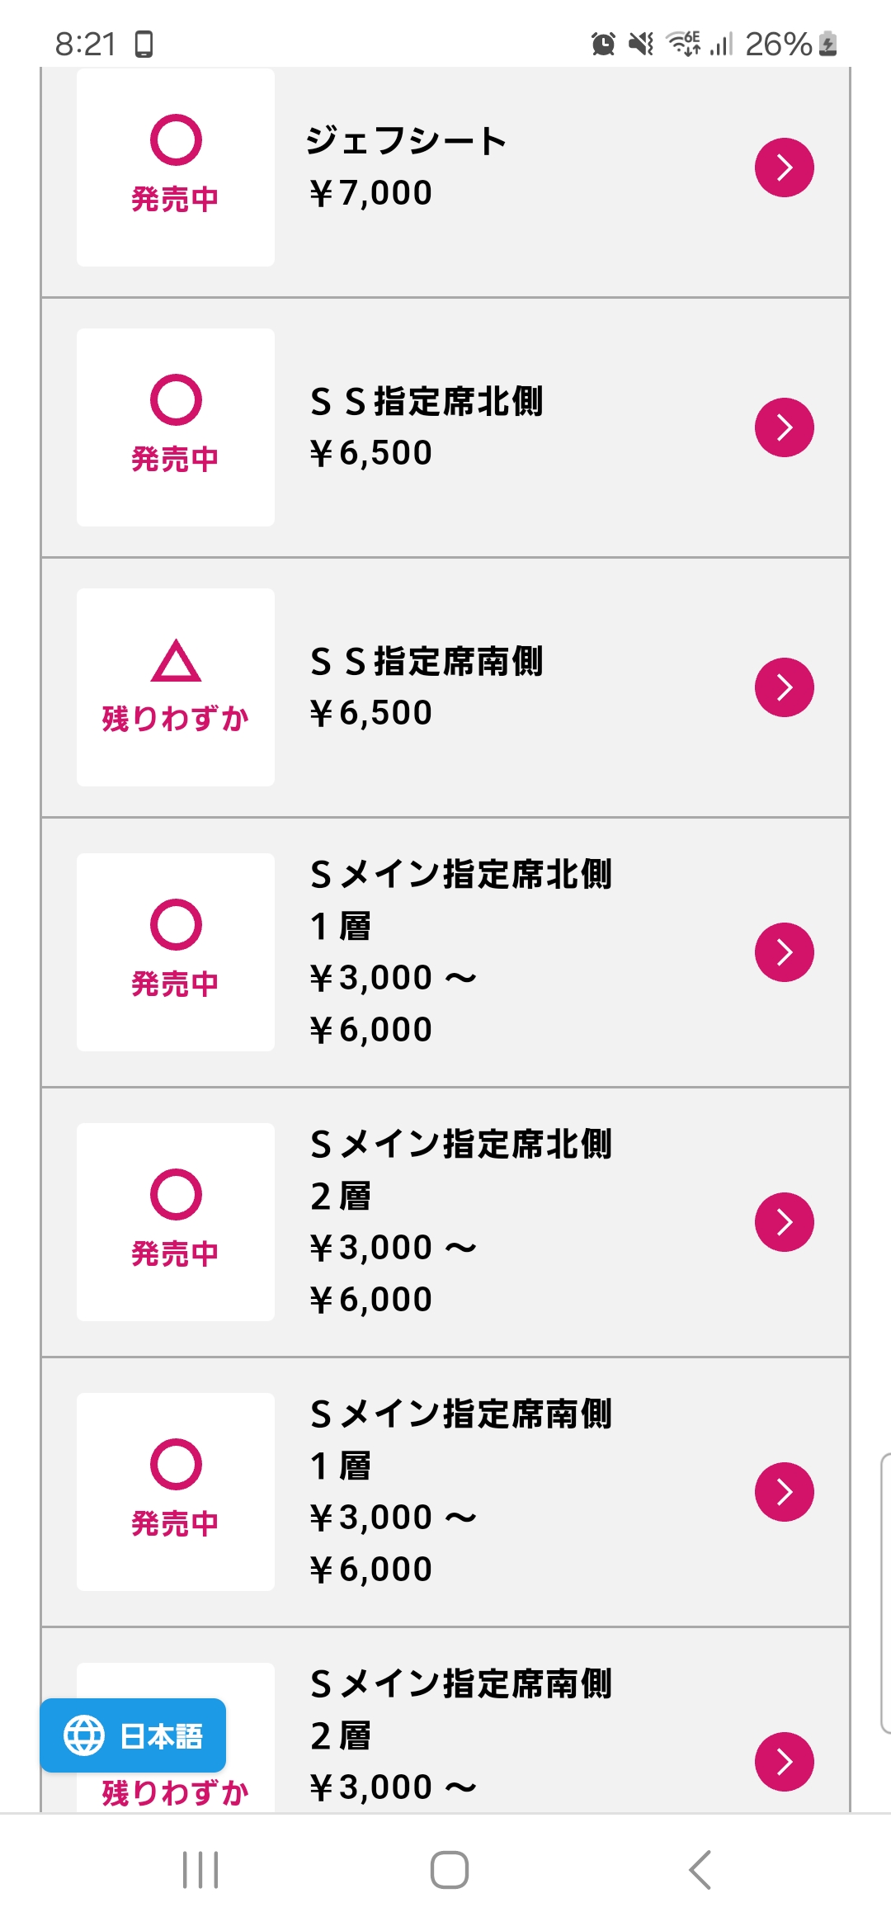Open the recent apps navigation button
The width and height of the screenshot is (891, 1931).
click(200, 1870)
